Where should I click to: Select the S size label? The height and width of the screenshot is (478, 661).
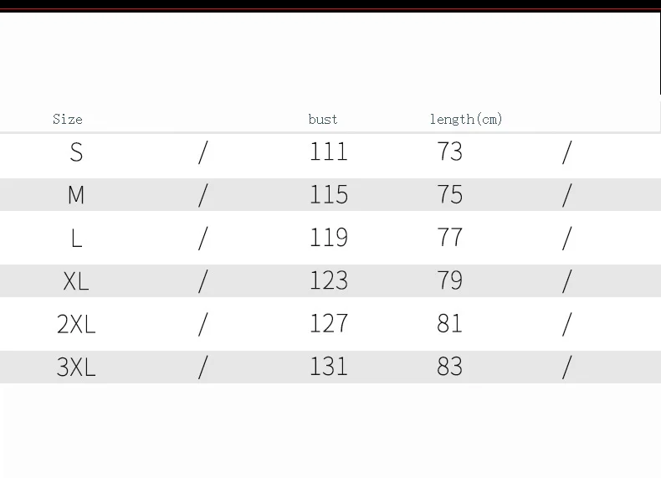point(76,152)
